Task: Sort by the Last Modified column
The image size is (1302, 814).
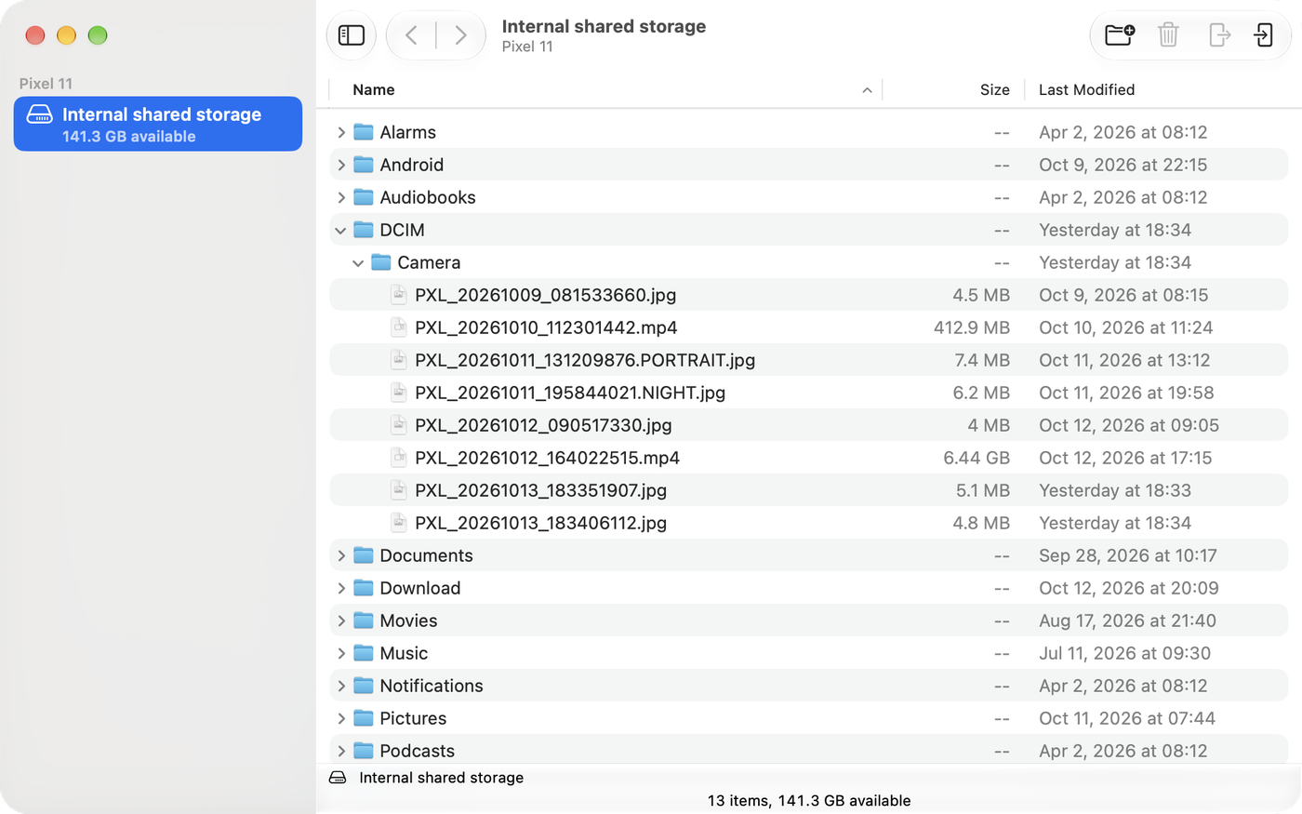Action: [1086, 89]
